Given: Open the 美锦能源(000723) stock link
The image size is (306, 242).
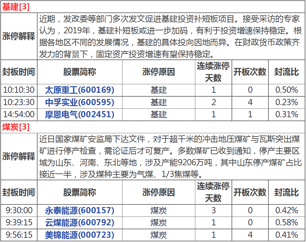Looking at the screenshot, I should click(80, 235).
